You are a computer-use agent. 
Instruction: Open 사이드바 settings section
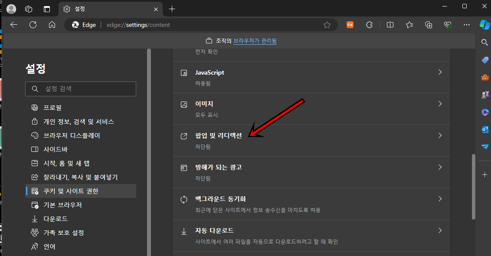coord(81,149)
